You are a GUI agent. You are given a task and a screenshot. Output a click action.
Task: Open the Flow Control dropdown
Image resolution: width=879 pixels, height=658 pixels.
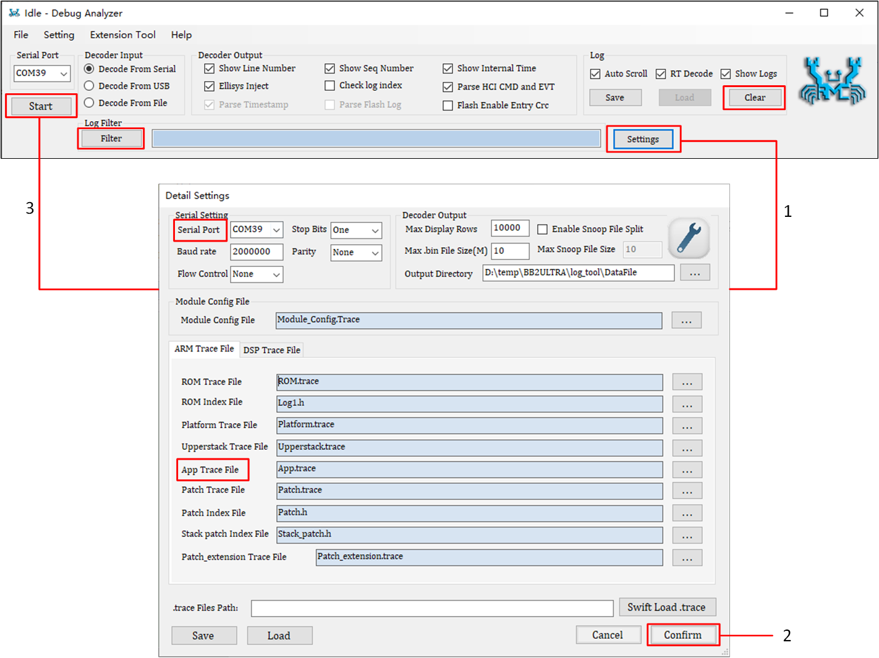257,274
